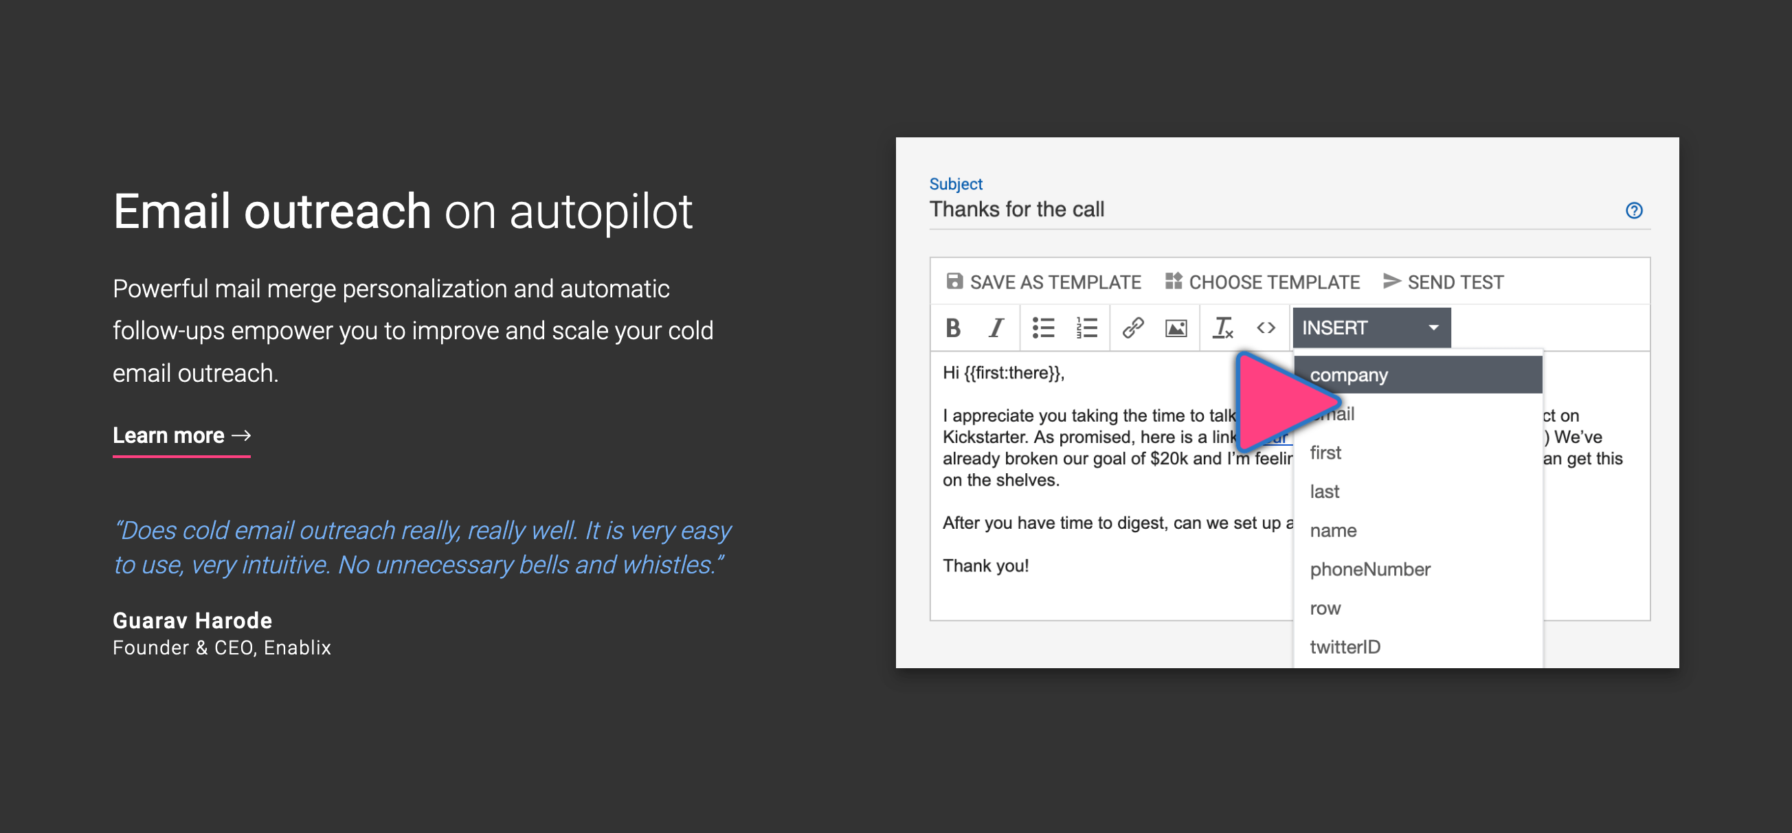
Task: Click the 'Hi {{first:there}},' line in email body
Action: click(1003, 373)
